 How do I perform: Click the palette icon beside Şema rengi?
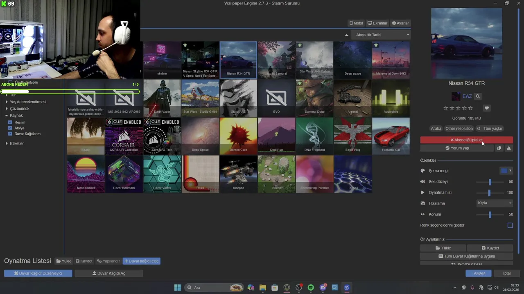423,171
